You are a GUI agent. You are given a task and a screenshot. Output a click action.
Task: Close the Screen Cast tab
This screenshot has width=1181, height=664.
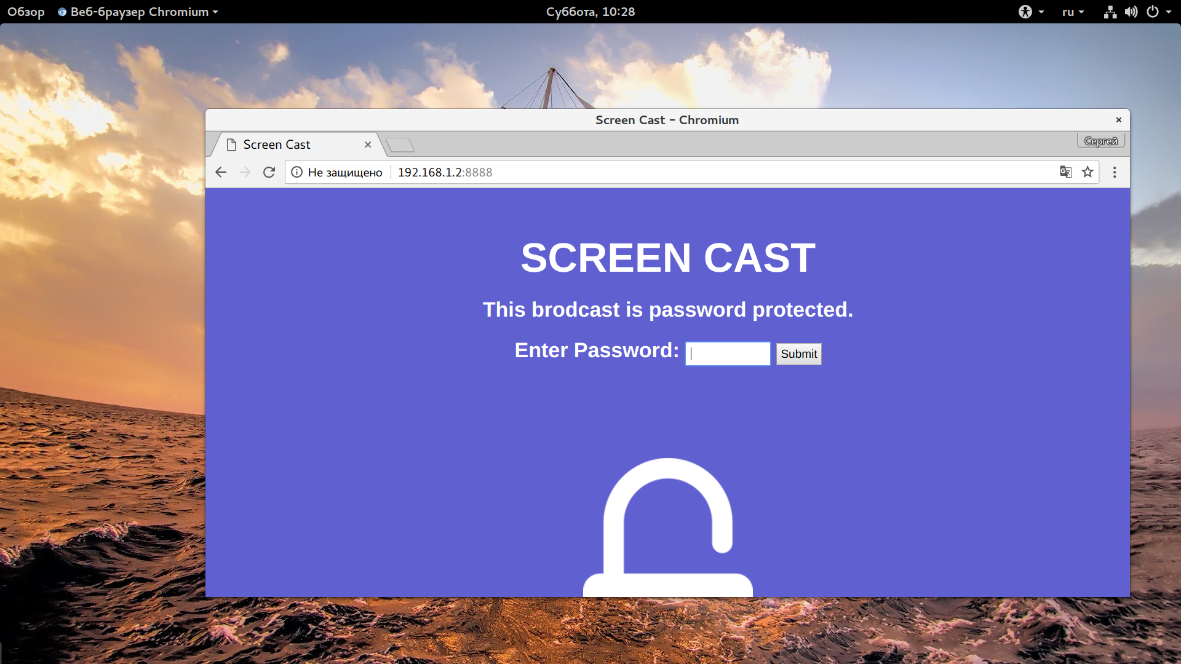point(368,144)
